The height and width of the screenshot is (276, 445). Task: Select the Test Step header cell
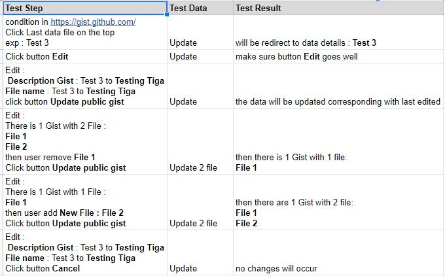[x=85, y=8]
